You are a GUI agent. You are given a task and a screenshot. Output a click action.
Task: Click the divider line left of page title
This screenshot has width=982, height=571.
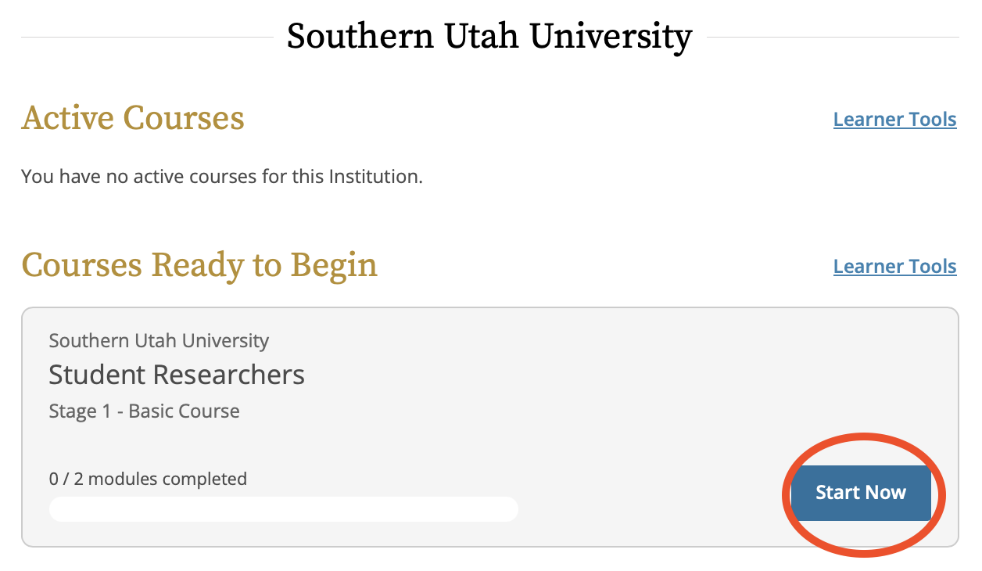click(147, 37)
